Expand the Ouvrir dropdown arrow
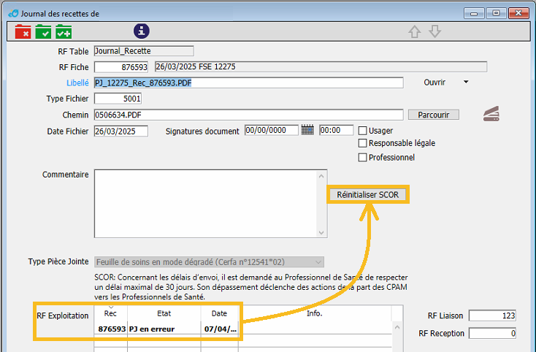The width and height of the screenshot is (536, 352). (x=466, y=83)
